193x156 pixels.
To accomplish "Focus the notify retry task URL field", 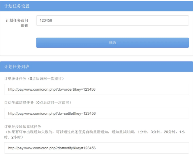I will pyautogui.click(x=96, y=148).
